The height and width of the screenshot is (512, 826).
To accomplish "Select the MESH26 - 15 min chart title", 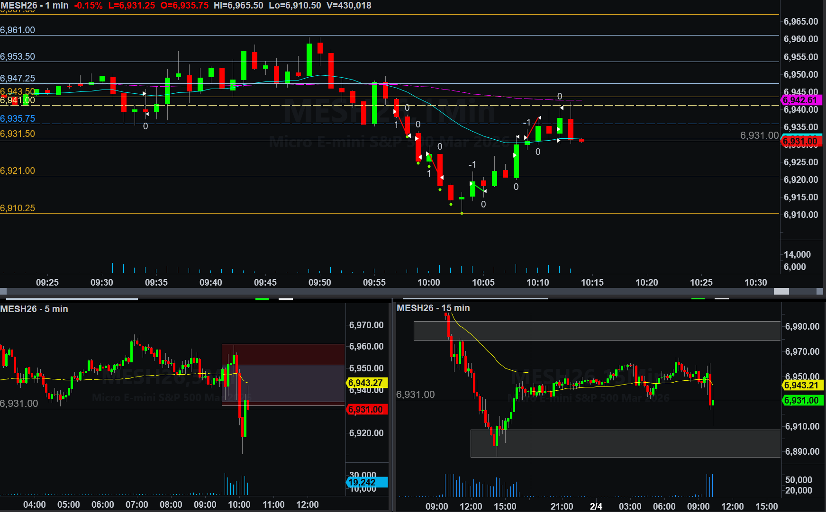I will (x=433, y=308).
